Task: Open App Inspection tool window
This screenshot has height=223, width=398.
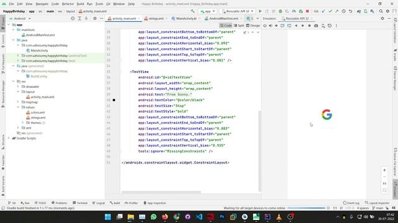Action: point(155,203)
